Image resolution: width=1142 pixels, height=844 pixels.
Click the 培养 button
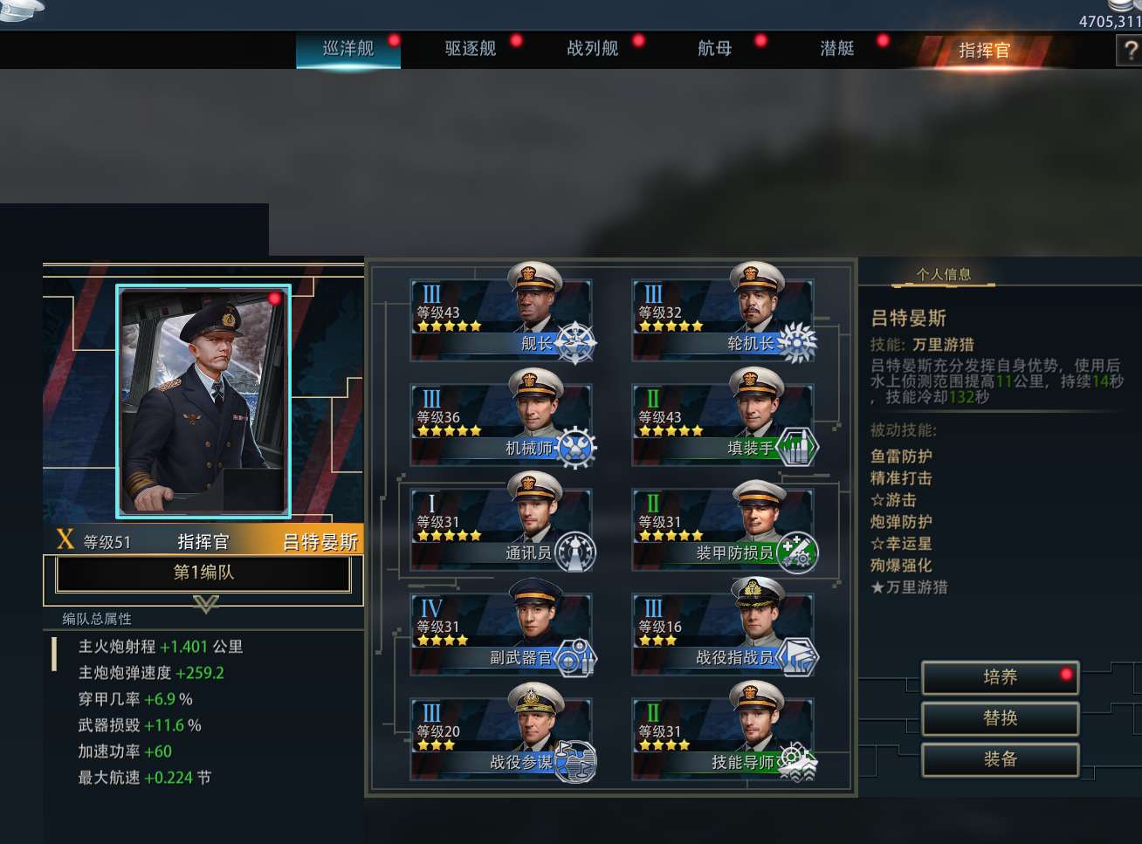pos(1001,677)
